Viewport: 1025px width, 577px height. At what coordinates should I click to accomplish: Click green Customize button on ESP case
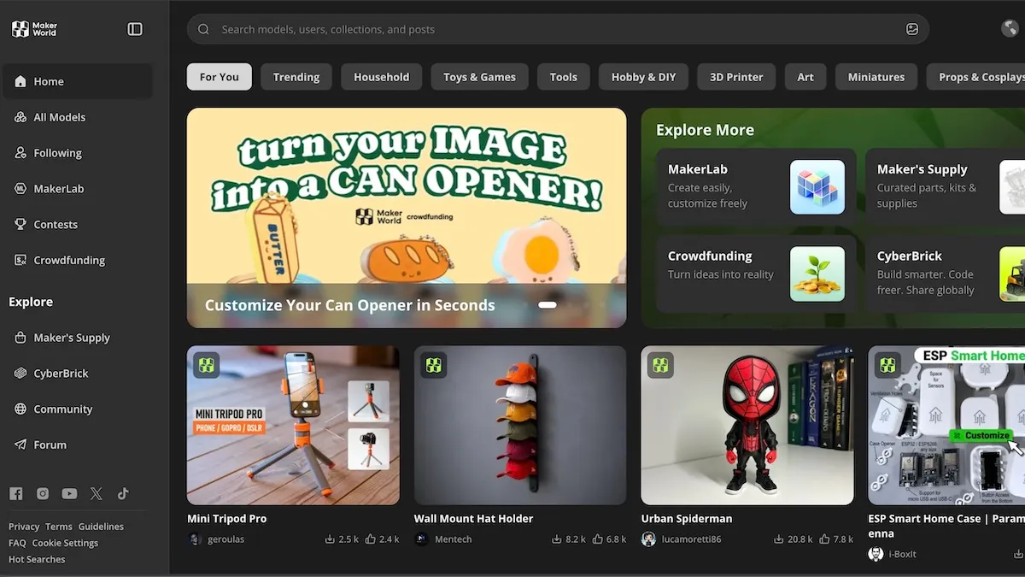(981, 435)
